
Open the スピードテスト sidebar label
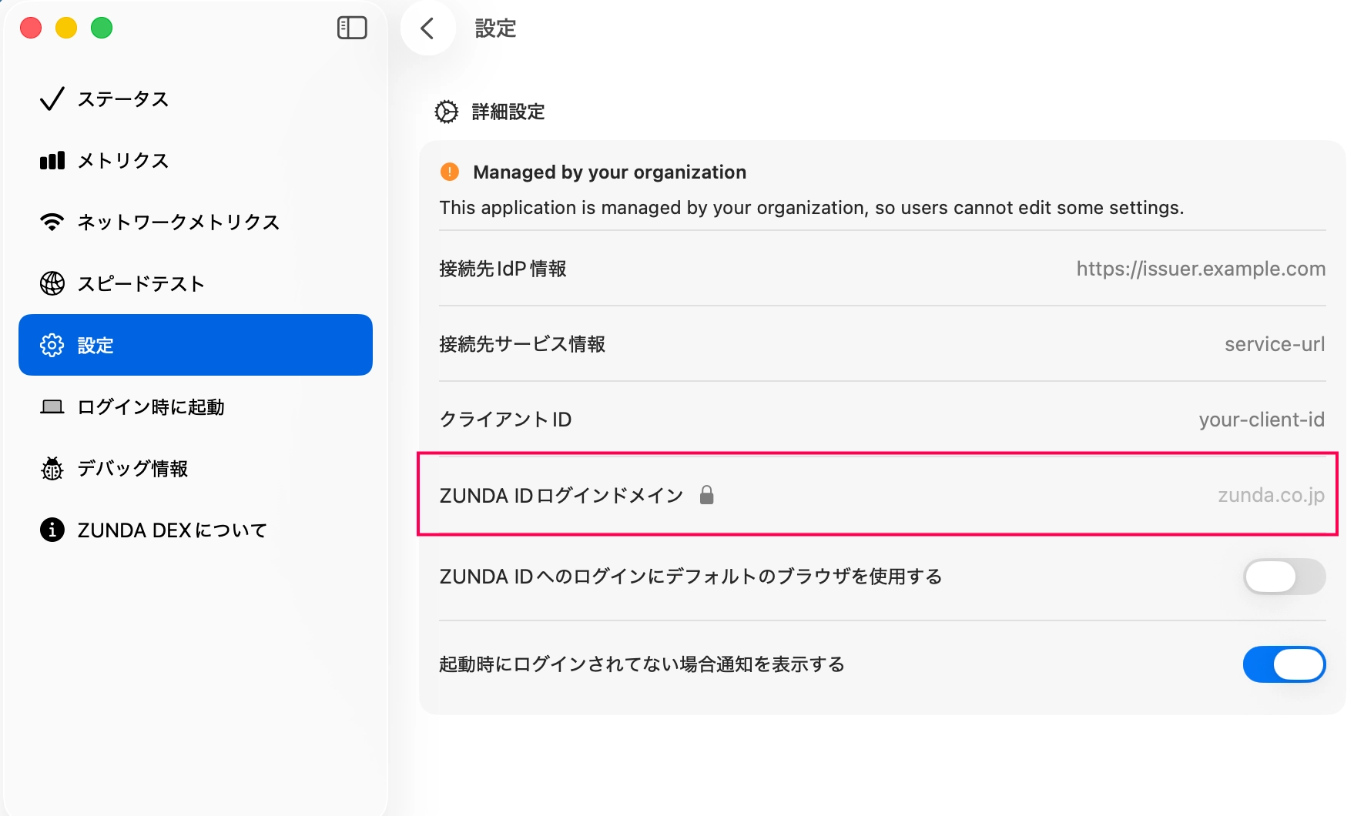pos(141,284)
